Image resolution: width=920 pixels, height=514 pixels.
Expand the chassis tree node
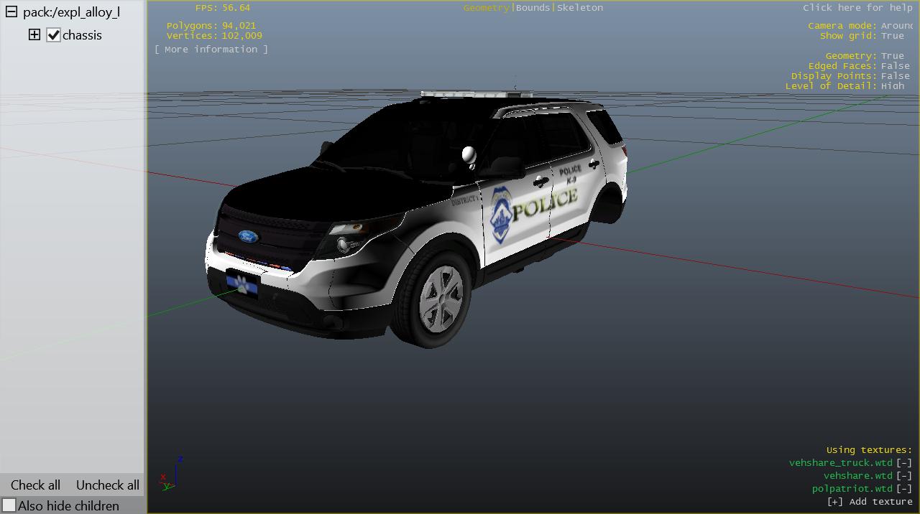34,34
